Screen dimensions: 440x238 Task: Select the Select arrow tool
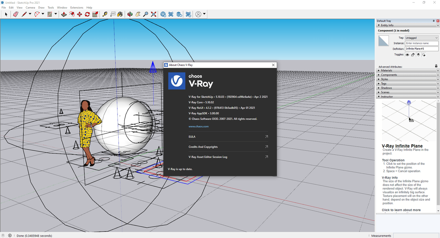point(6,14)
